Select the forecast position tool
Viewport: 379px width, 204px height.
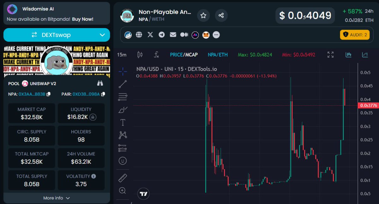123,148
